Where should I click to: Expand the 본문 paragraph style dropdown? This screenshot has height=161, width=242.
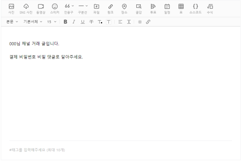point(12,22)
